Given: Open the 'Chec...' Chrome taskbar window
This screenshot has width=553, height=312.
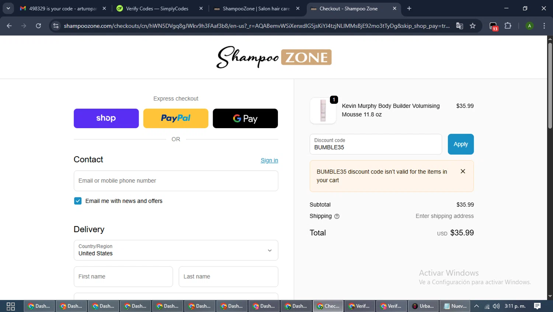Looking at the screenshot, I should click(328, 306).
